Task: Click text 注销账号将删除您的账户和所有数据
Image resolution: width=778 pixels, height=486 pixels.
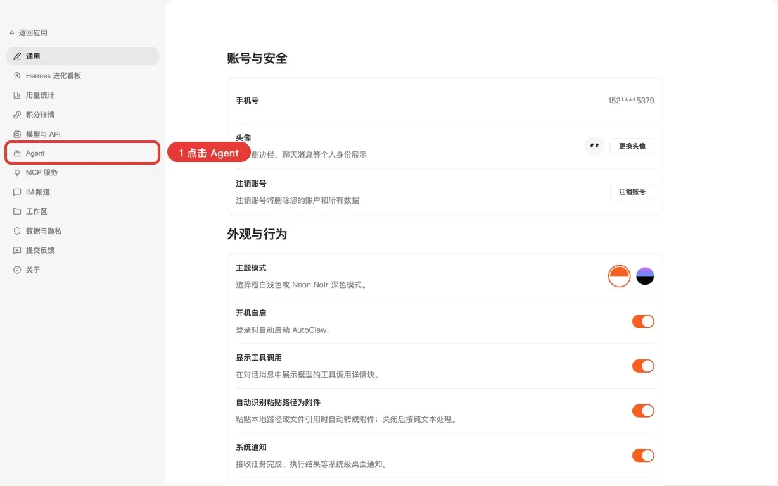Action: click(x=298, y=201)
